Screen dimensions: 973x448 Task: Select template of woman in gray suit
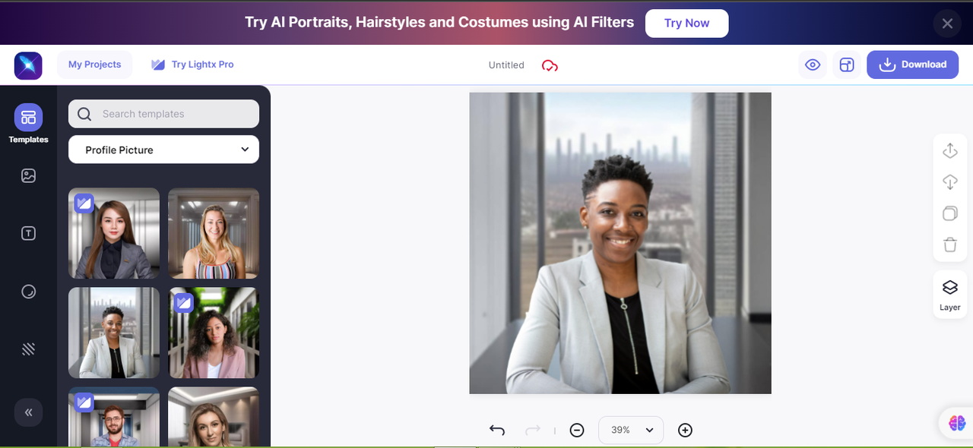pyautogui.click(x=114, y=233)
